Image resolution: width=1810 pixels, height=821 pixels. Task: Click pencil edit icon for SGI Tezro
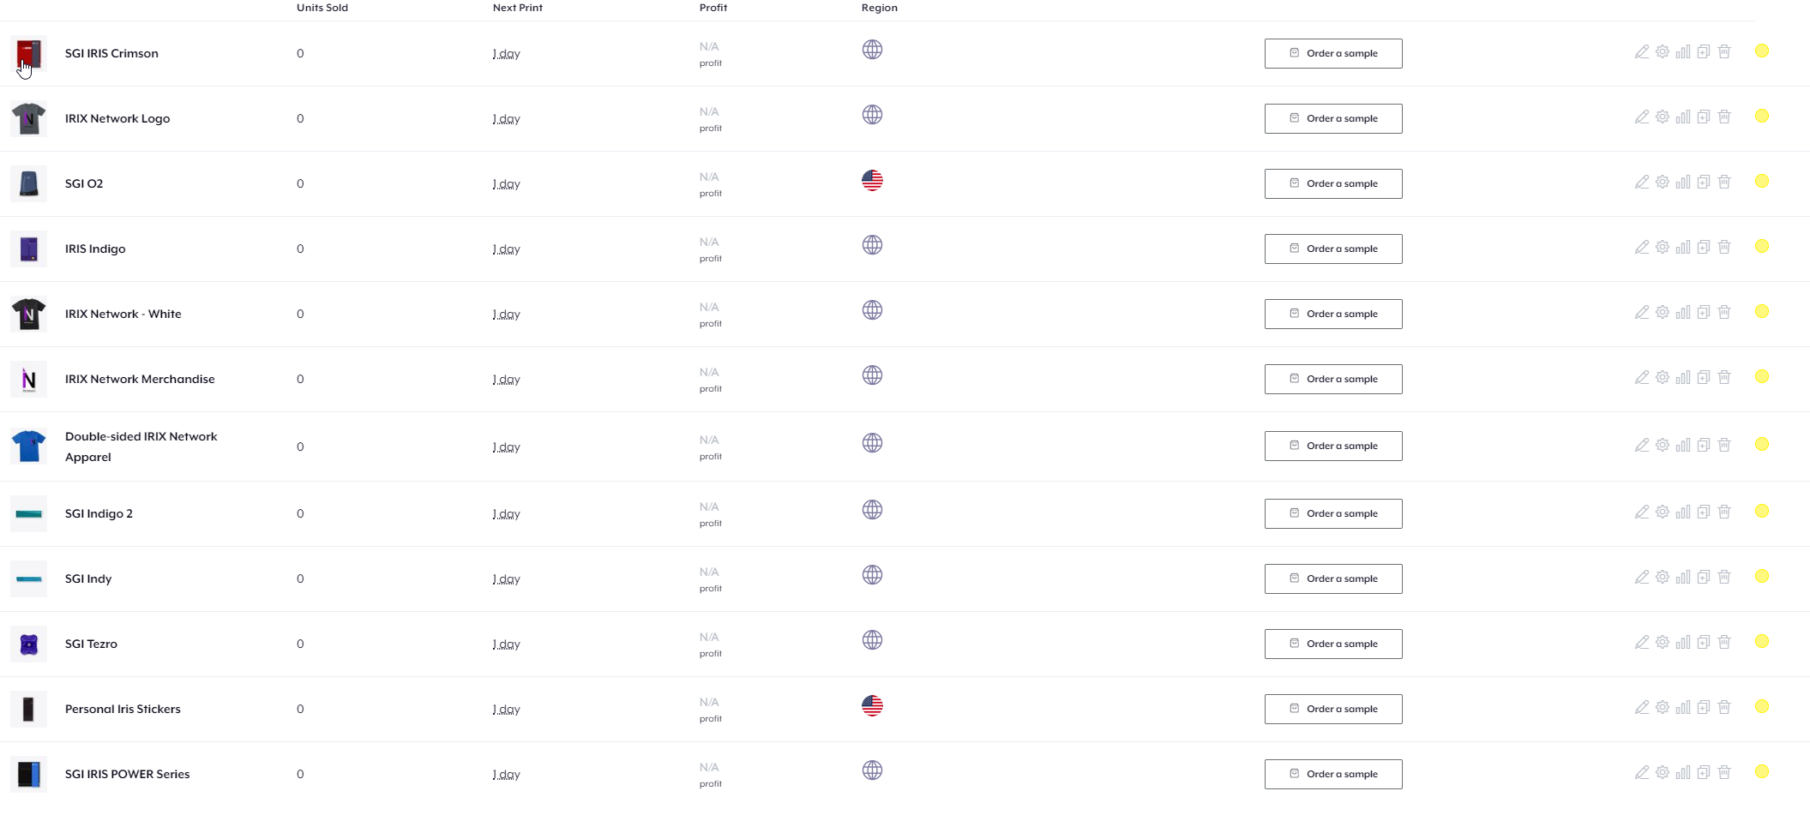click(1641, 642)
